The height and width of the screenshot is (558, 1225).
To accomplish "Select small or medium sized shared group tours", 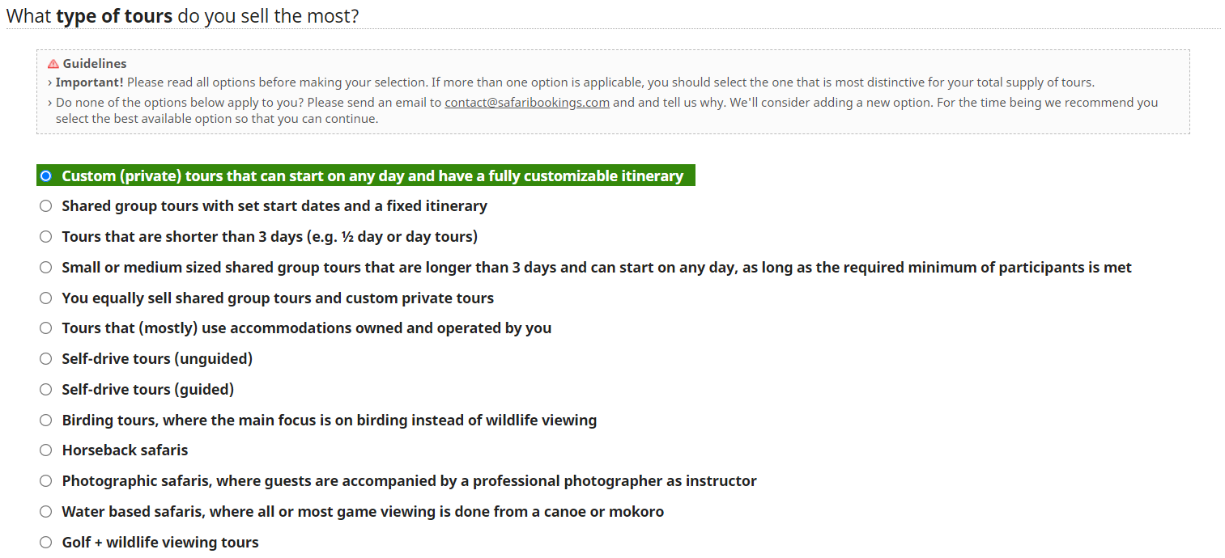I will click(x=46, y=268).
